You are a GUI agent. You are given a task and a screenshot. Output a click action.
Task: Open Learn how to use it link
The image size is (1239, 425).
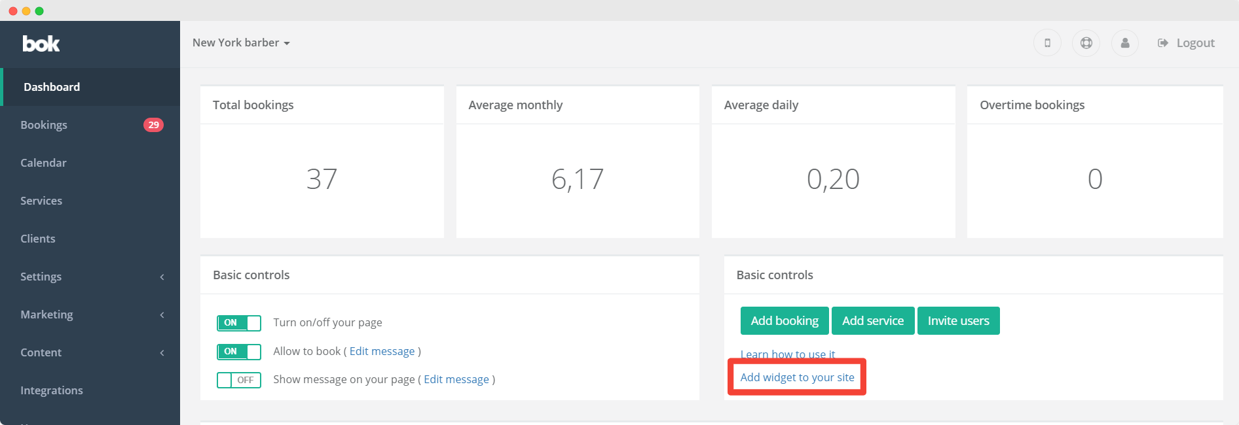788,354
